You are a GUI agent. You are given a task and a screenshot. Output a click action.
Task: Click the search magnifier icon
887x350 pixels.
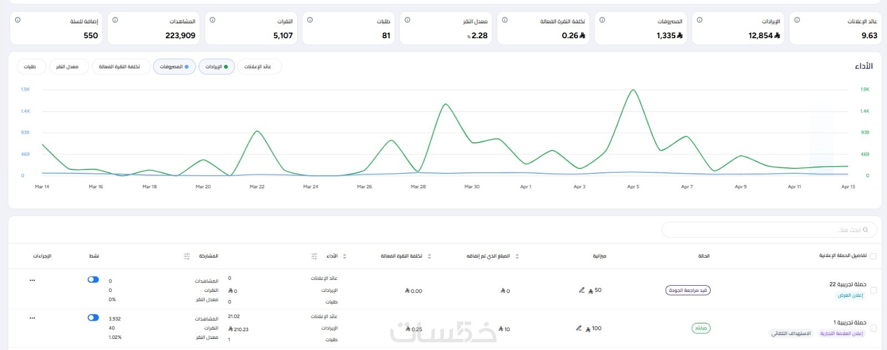(865, 230)
